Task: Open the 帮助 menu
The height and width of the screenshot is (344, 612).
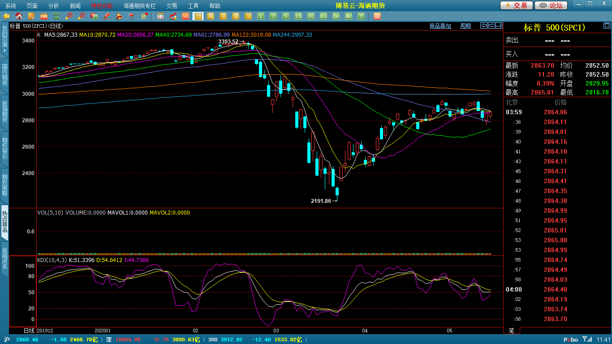Action: click(x=215, y=6)
